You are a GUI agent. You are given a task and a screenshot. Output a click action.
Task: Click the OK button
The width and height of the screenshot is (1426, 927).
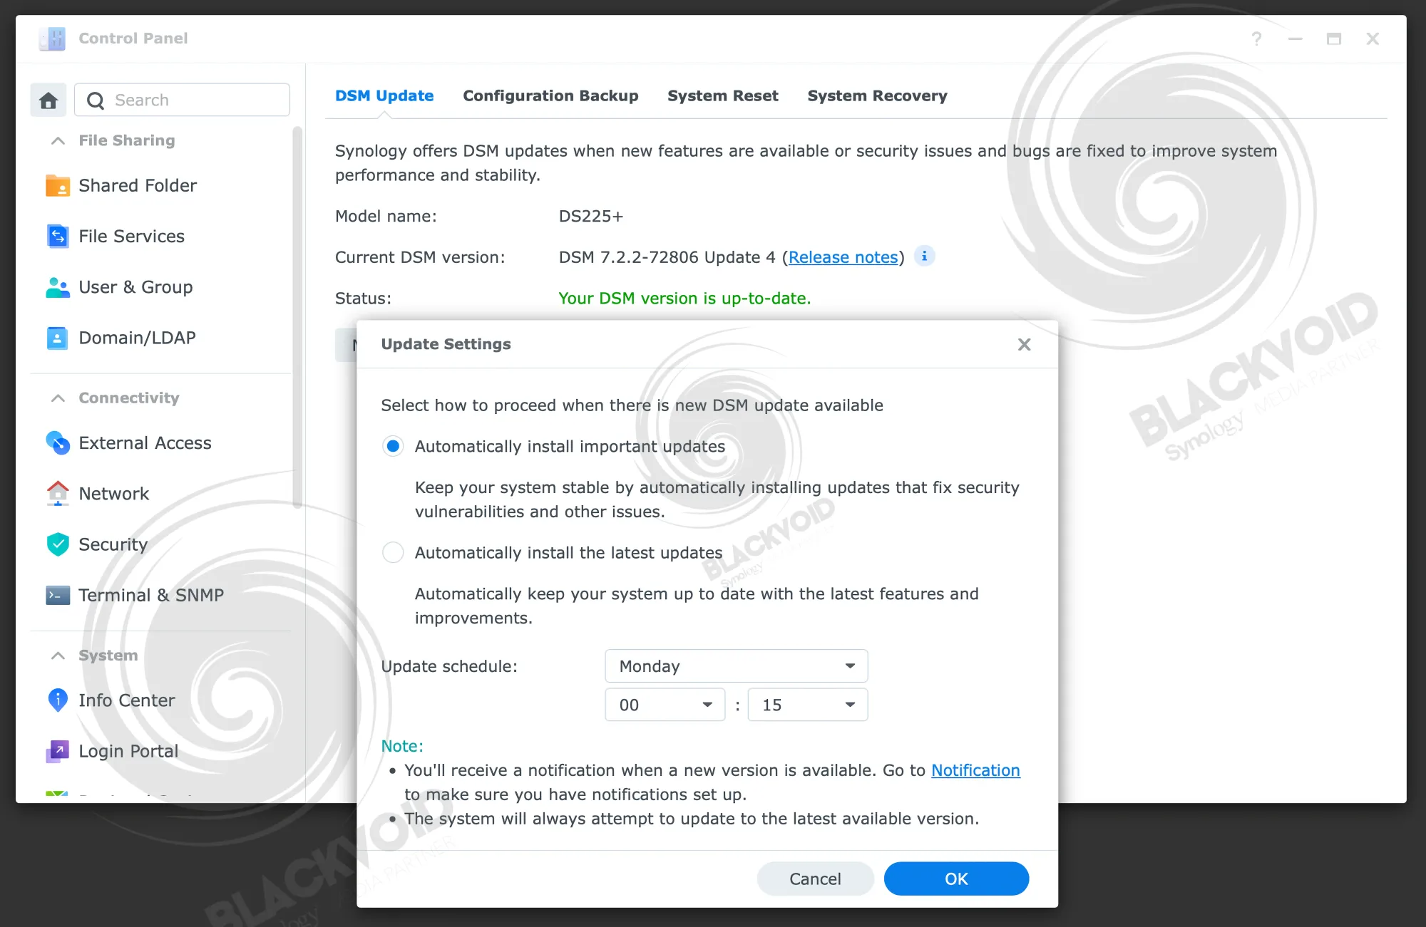click(x=956, y=879)
